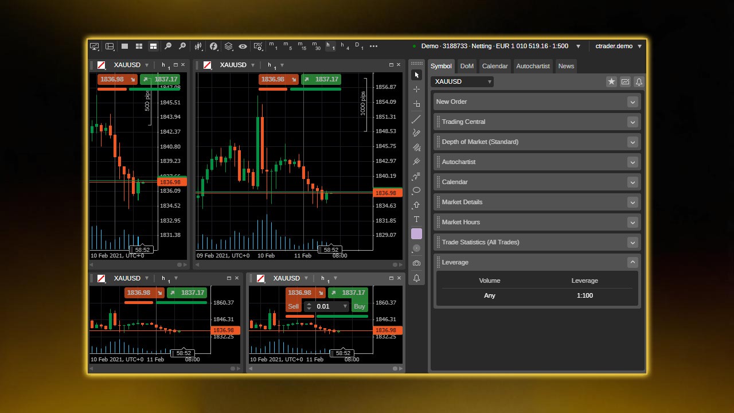Select the ellipse shape tool
This screenshot has height=413, width=734.
point(417,190)
